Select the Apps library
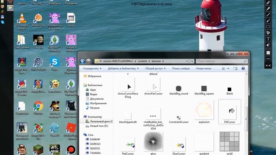This screenshot has width=276, height=155. tap(91, 90)
